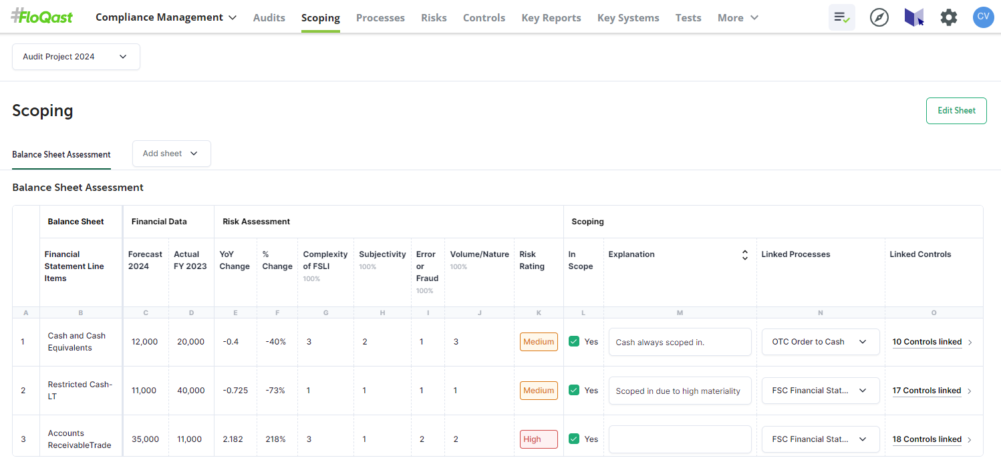The image size is (1001, 458).
Task: Uncheck In Scope for Restricted Cash-LT
Action: pyautogui.click(x=574, y=390)
